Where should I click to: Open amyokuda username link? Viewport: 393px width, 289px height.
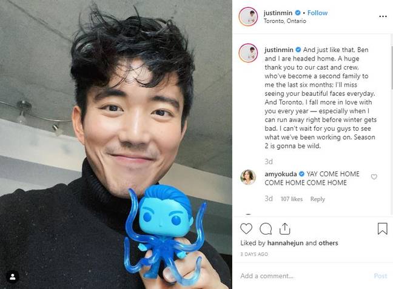(280, 174)
